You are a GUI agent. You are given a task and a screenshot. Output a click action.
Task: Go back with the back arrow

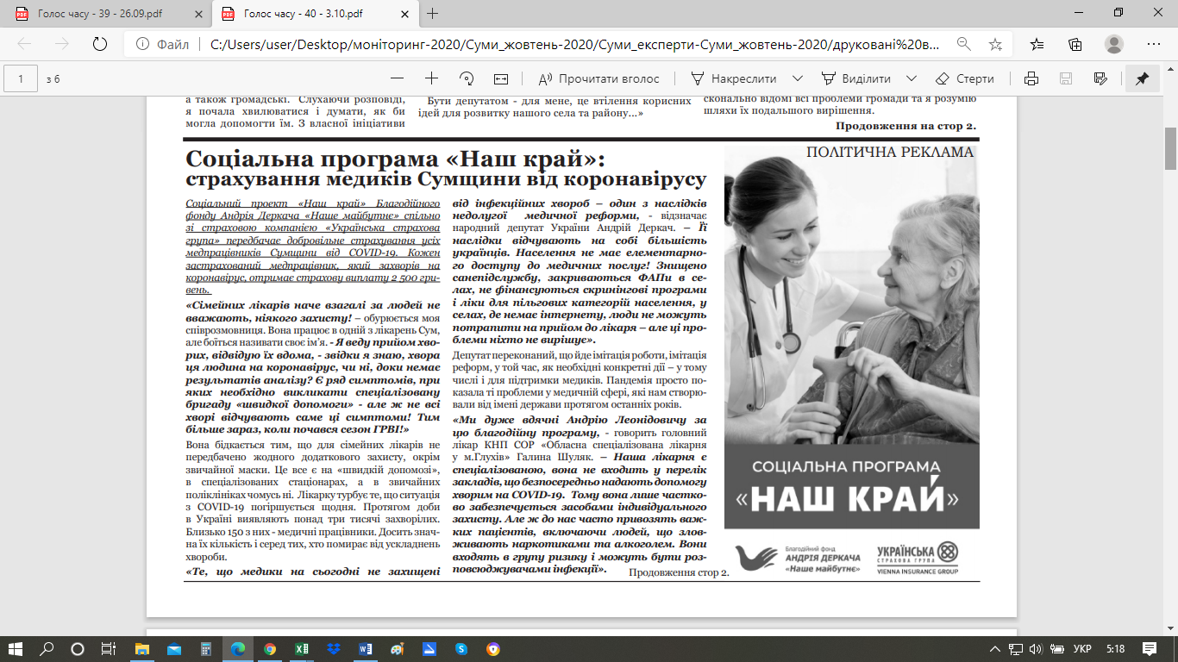[x=24, y=44]
